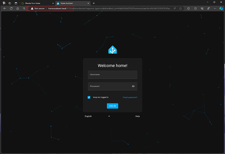Uncheck Keep me logged in checkbox
Viewport: 225px width, 154px height.
[x=89, y=97]
